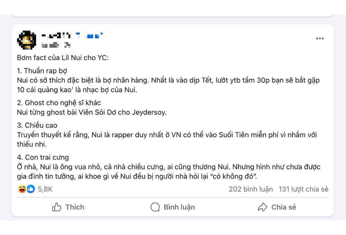
Task: Open the poster's profile picture
Action: coord(27,40)
